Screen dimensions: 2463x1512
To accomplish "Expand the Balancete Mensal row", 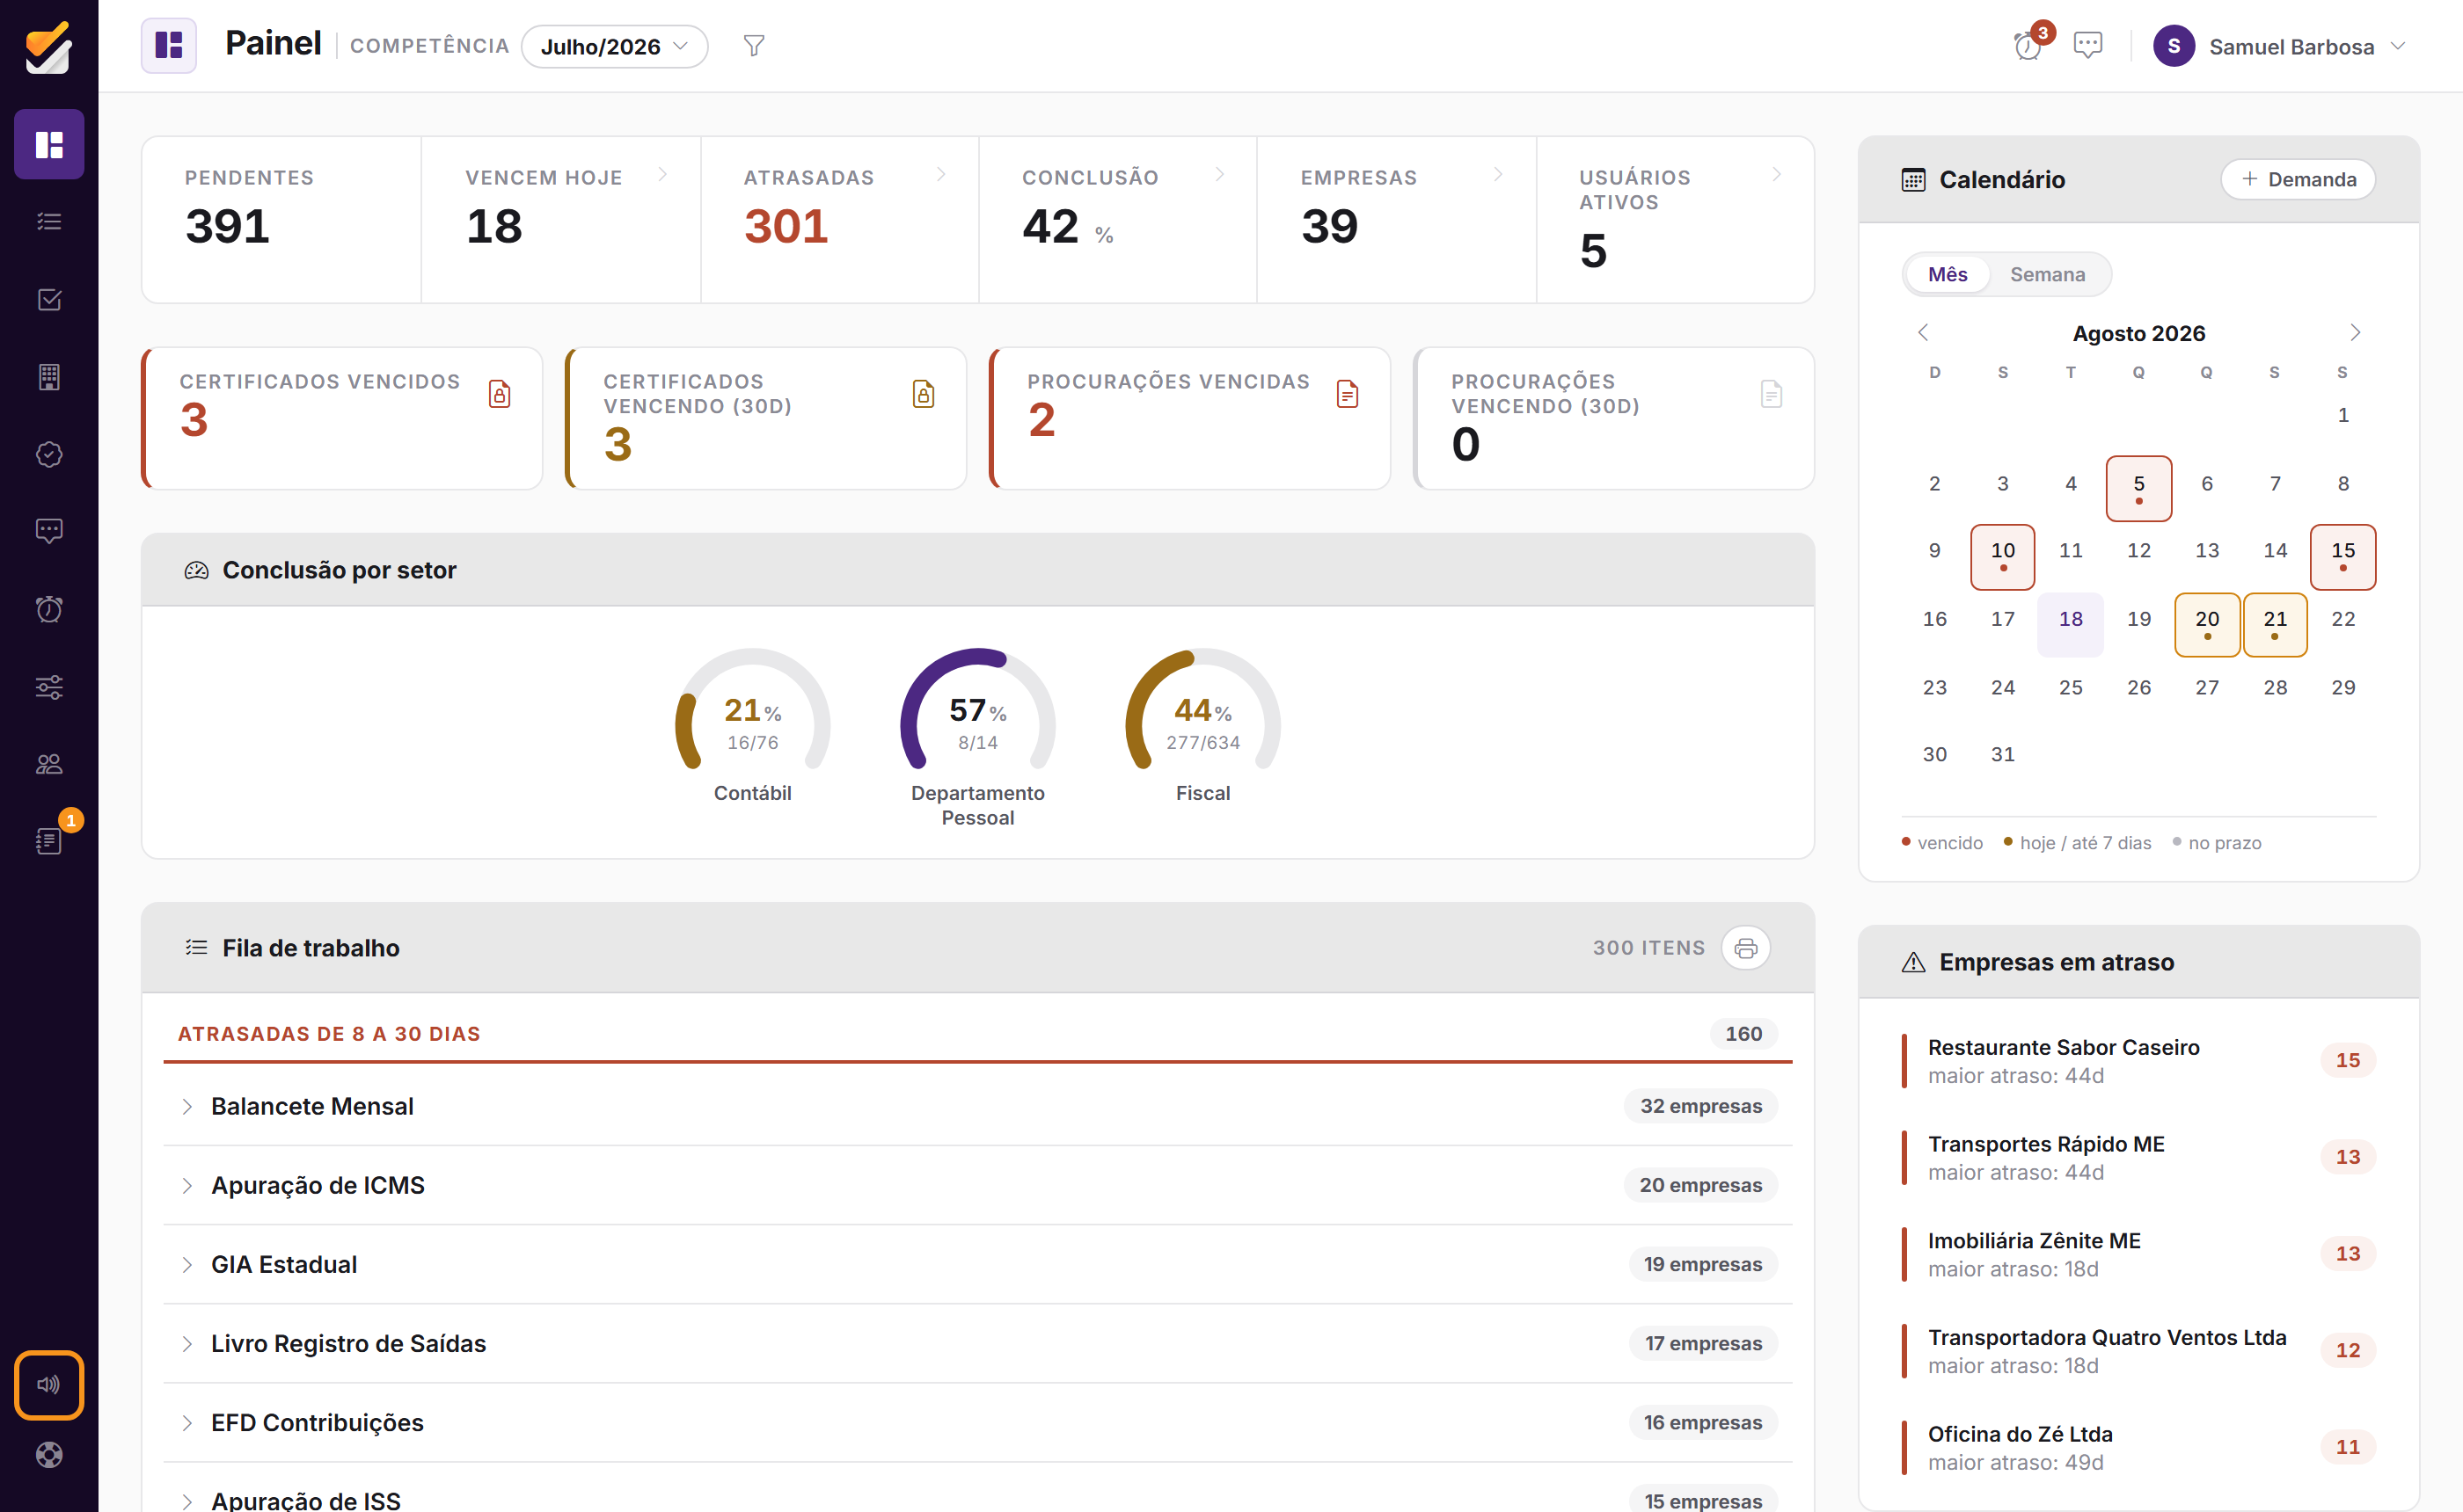I will click(x=977, y=1106).
